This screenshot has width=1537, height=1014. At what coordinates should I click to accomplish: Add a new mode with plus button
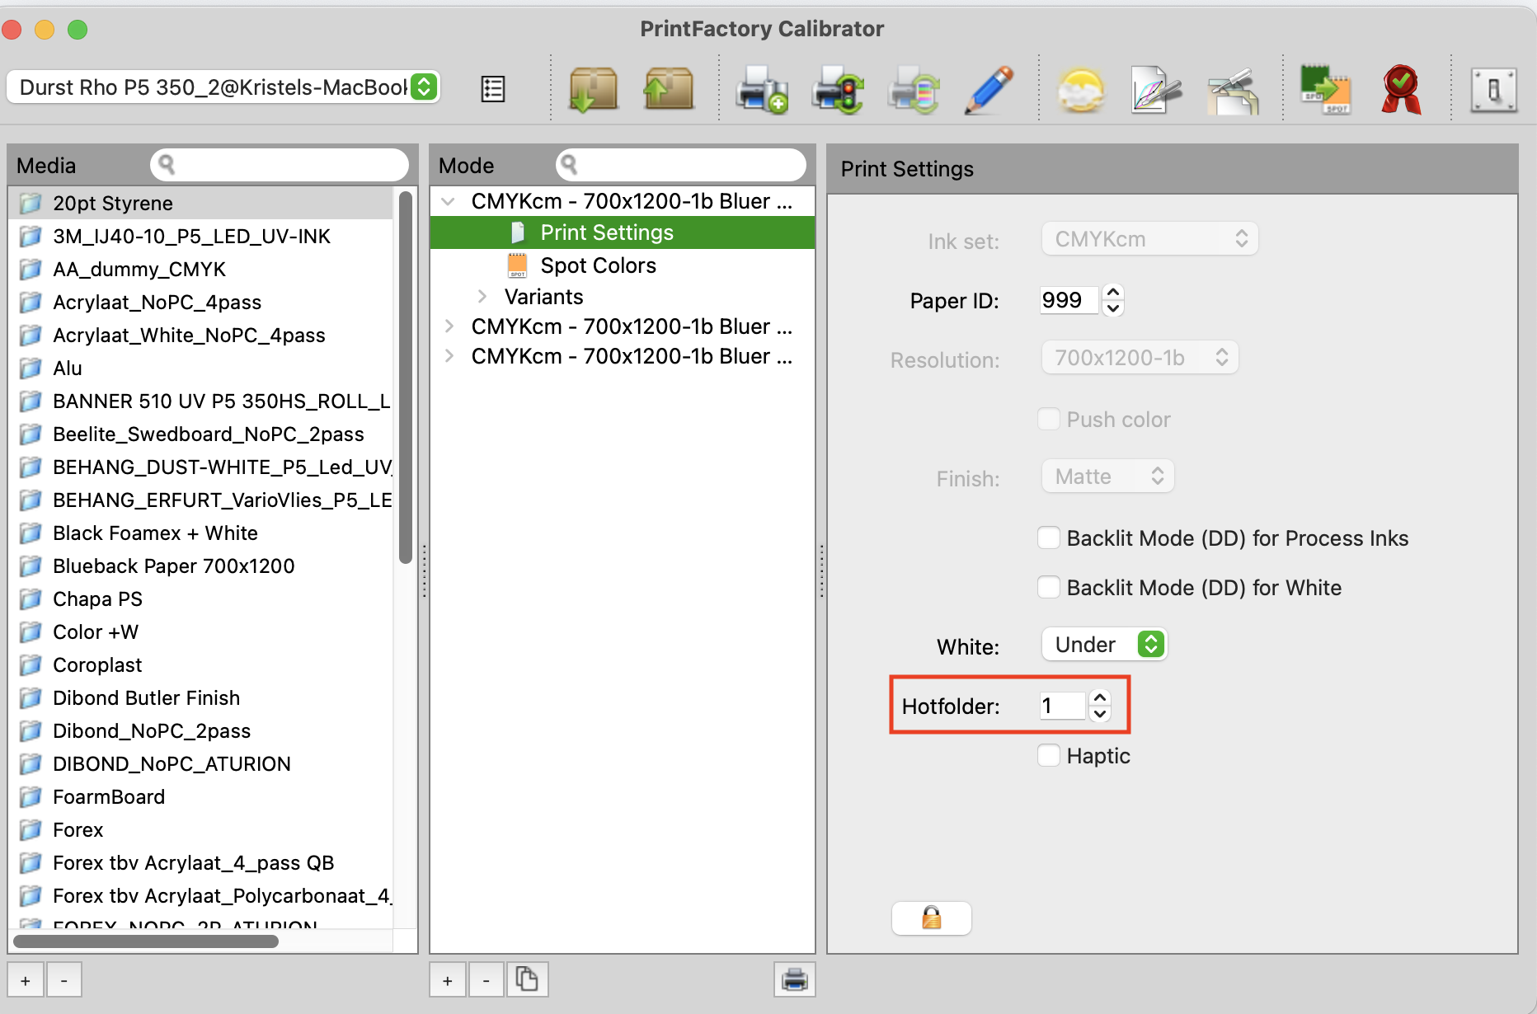pyautogui.click(x=447, y=980)
